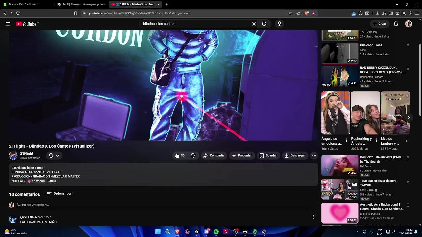
Task: Open options for LOCA REMIX video
Action: pos(408,69)
